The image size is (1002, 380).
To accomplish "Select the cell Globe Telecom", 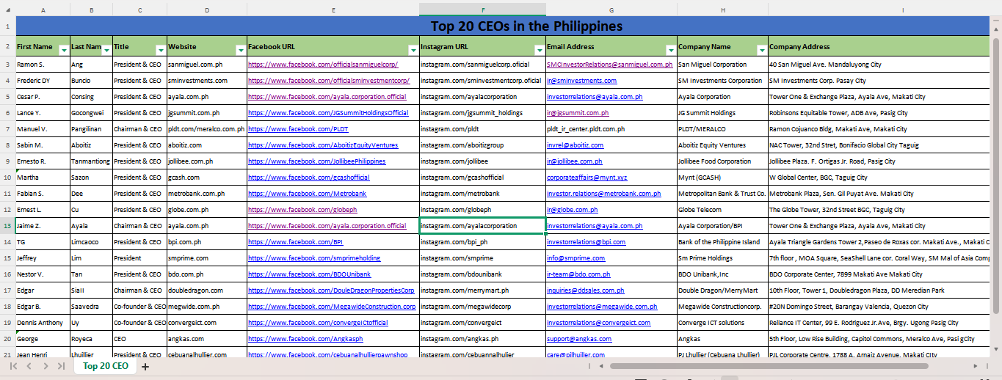I will (722, 210).
